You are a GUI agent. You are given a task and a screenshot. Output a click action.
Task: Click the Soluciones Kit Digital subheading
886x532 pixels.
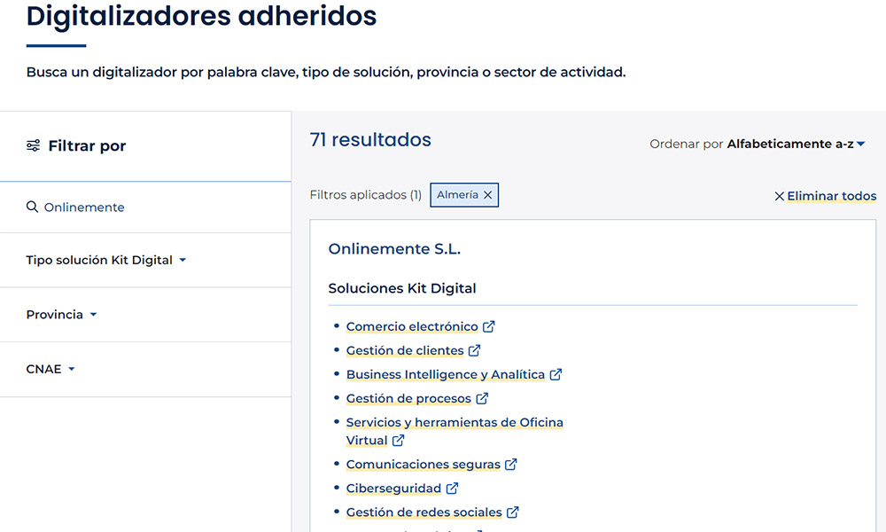point(402,288)
